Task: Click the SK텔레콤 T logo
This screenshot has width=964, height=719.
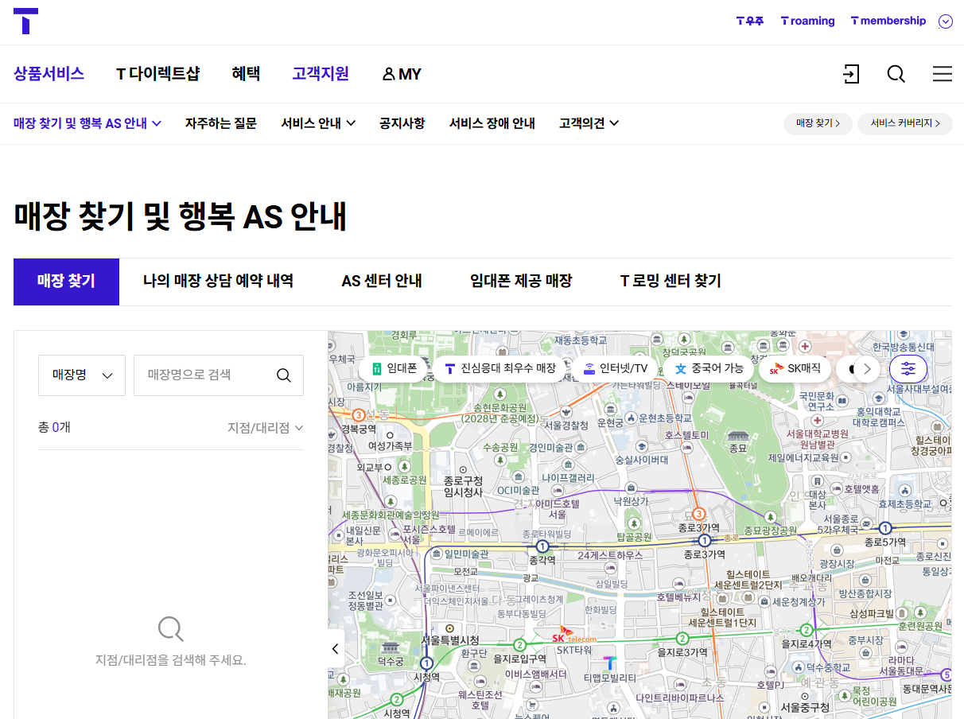Action: tap(26, 21)
